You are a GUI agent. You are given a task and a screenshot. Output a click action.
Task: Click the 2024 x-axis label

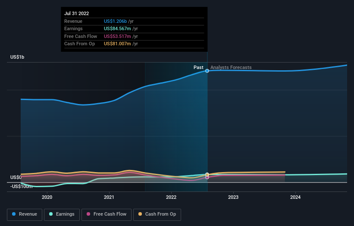click(295, 197)
